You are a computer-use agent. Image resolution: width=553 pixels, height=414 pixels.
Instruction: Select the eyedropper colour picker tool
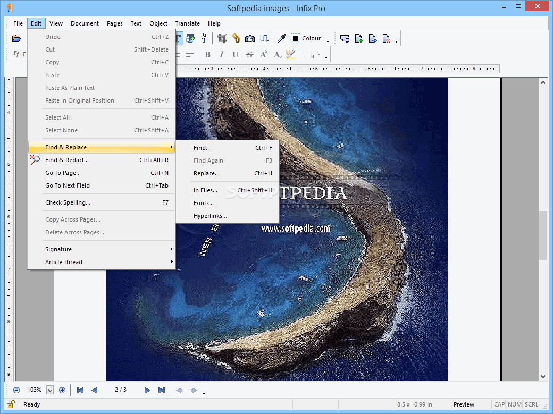coord(281,38)
